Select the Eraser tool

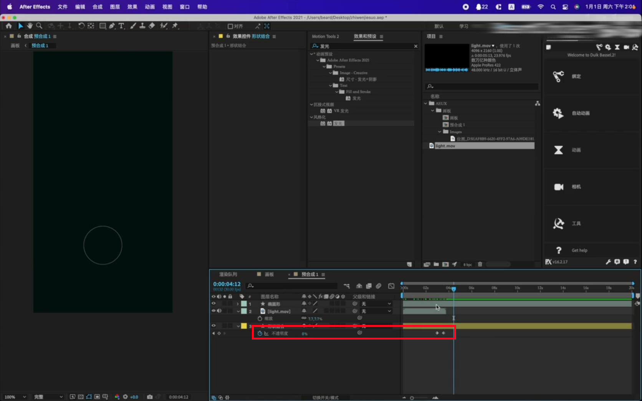tap(152, 26)
